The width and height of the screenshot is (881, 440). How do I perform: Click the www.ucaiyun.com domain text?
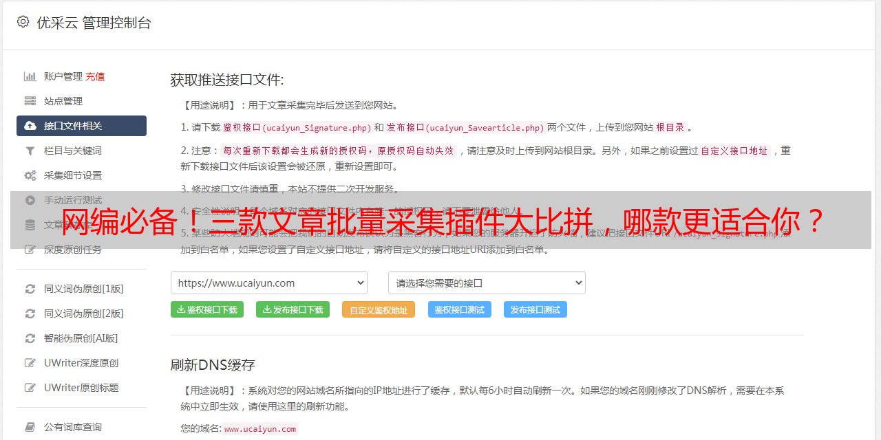260,429
